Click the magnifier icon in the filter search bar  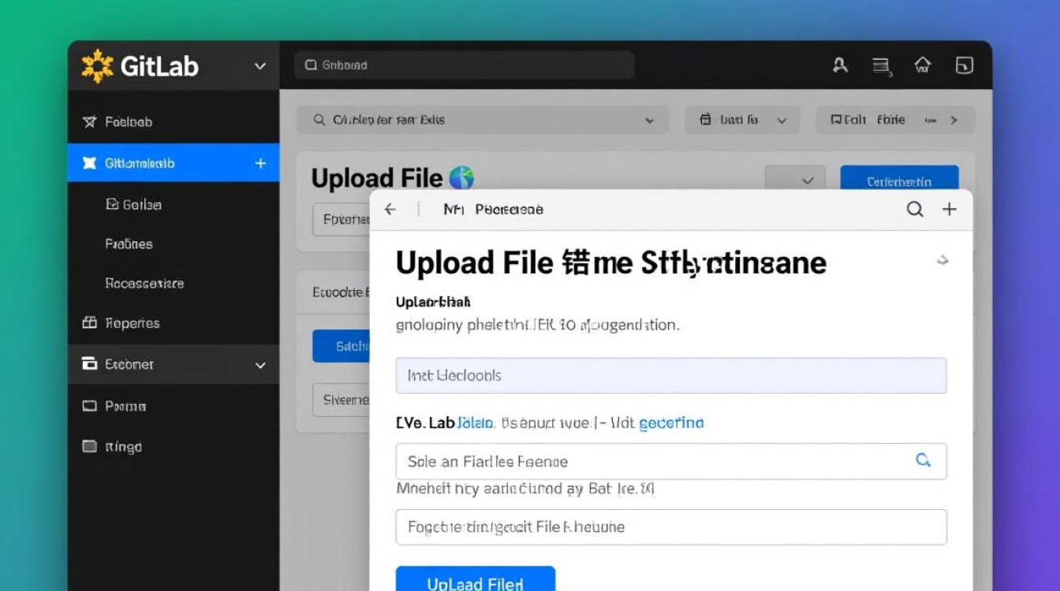(319, 120)
